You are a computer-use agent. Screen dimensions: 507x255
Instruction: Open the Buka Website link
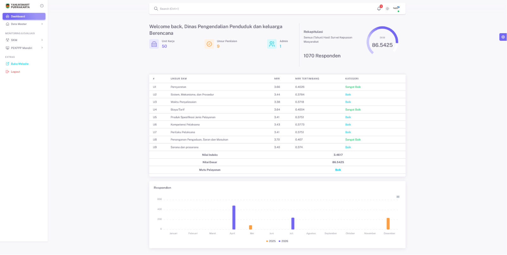coord(20,64)
